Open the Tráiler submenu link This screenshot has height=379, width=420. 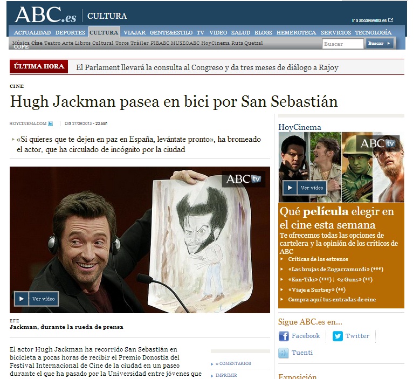pos(139,43)
